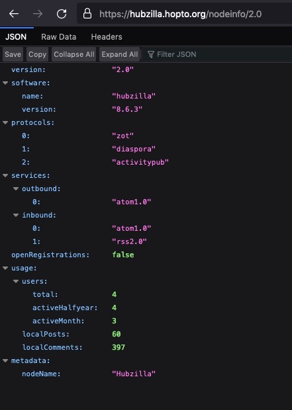Click the padlock site security icon
The image size is (292, 410).
click(87, 13)
